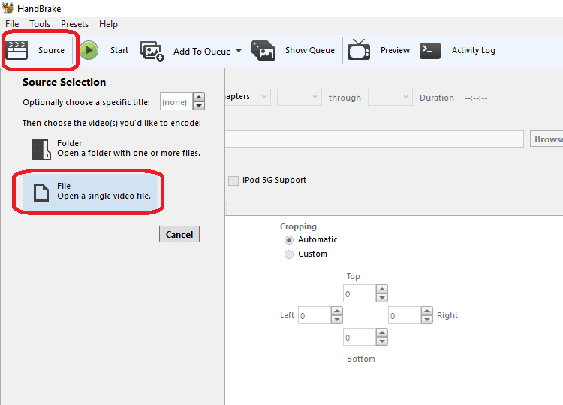
Task: Click the Source toolbar label
Action: [51, 50]
